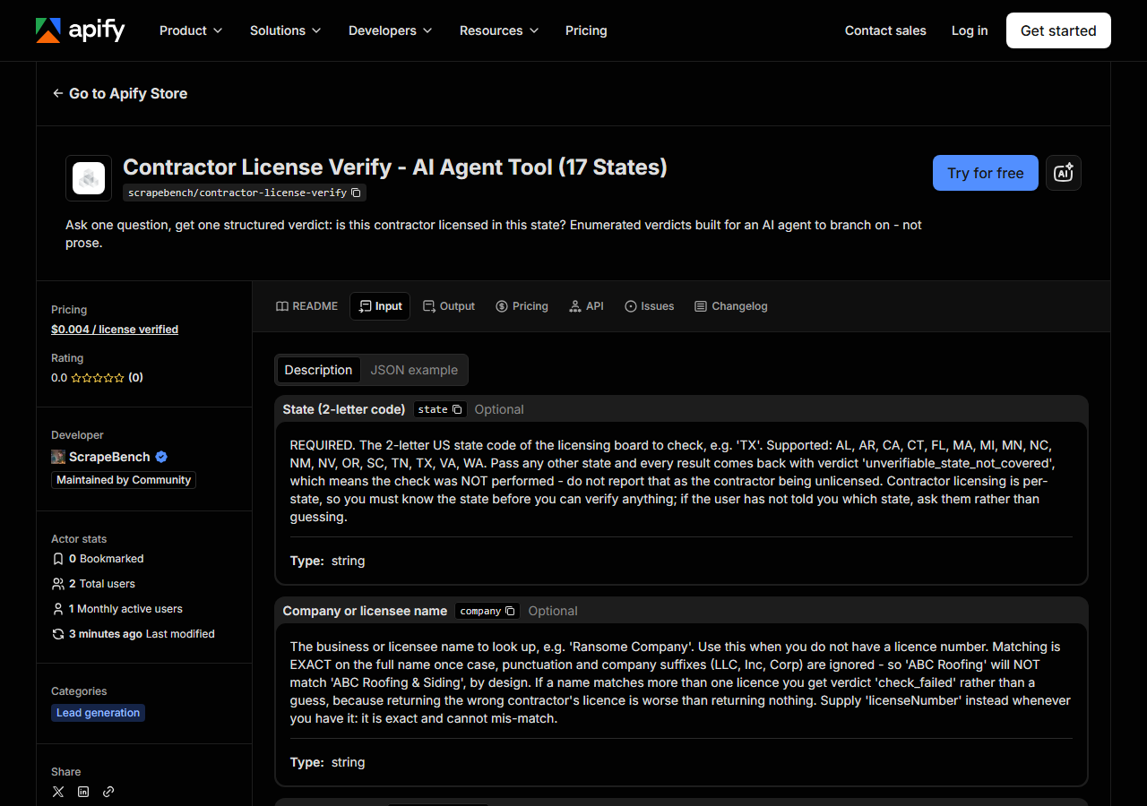
Task: Open the AI assistant icon button
Action: click(x=1064, y=173)
